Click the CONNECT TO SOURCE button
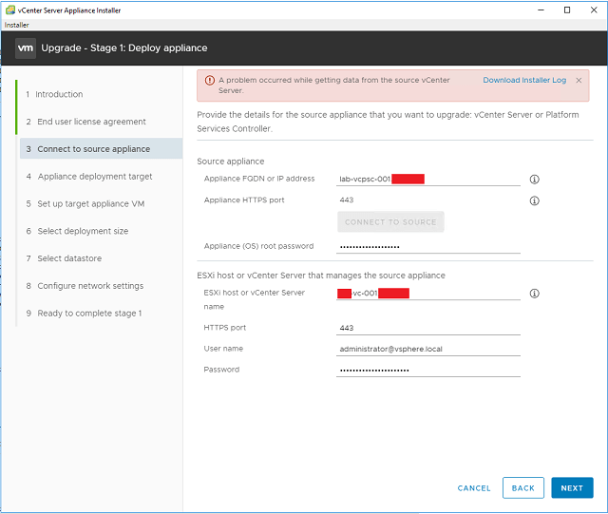Image resolution: width=608 pixels, height=514 pixels. coord(390,222)
